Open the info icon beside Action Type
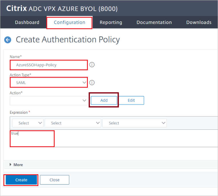Screen dimensions: 218x196 (92, 83)
